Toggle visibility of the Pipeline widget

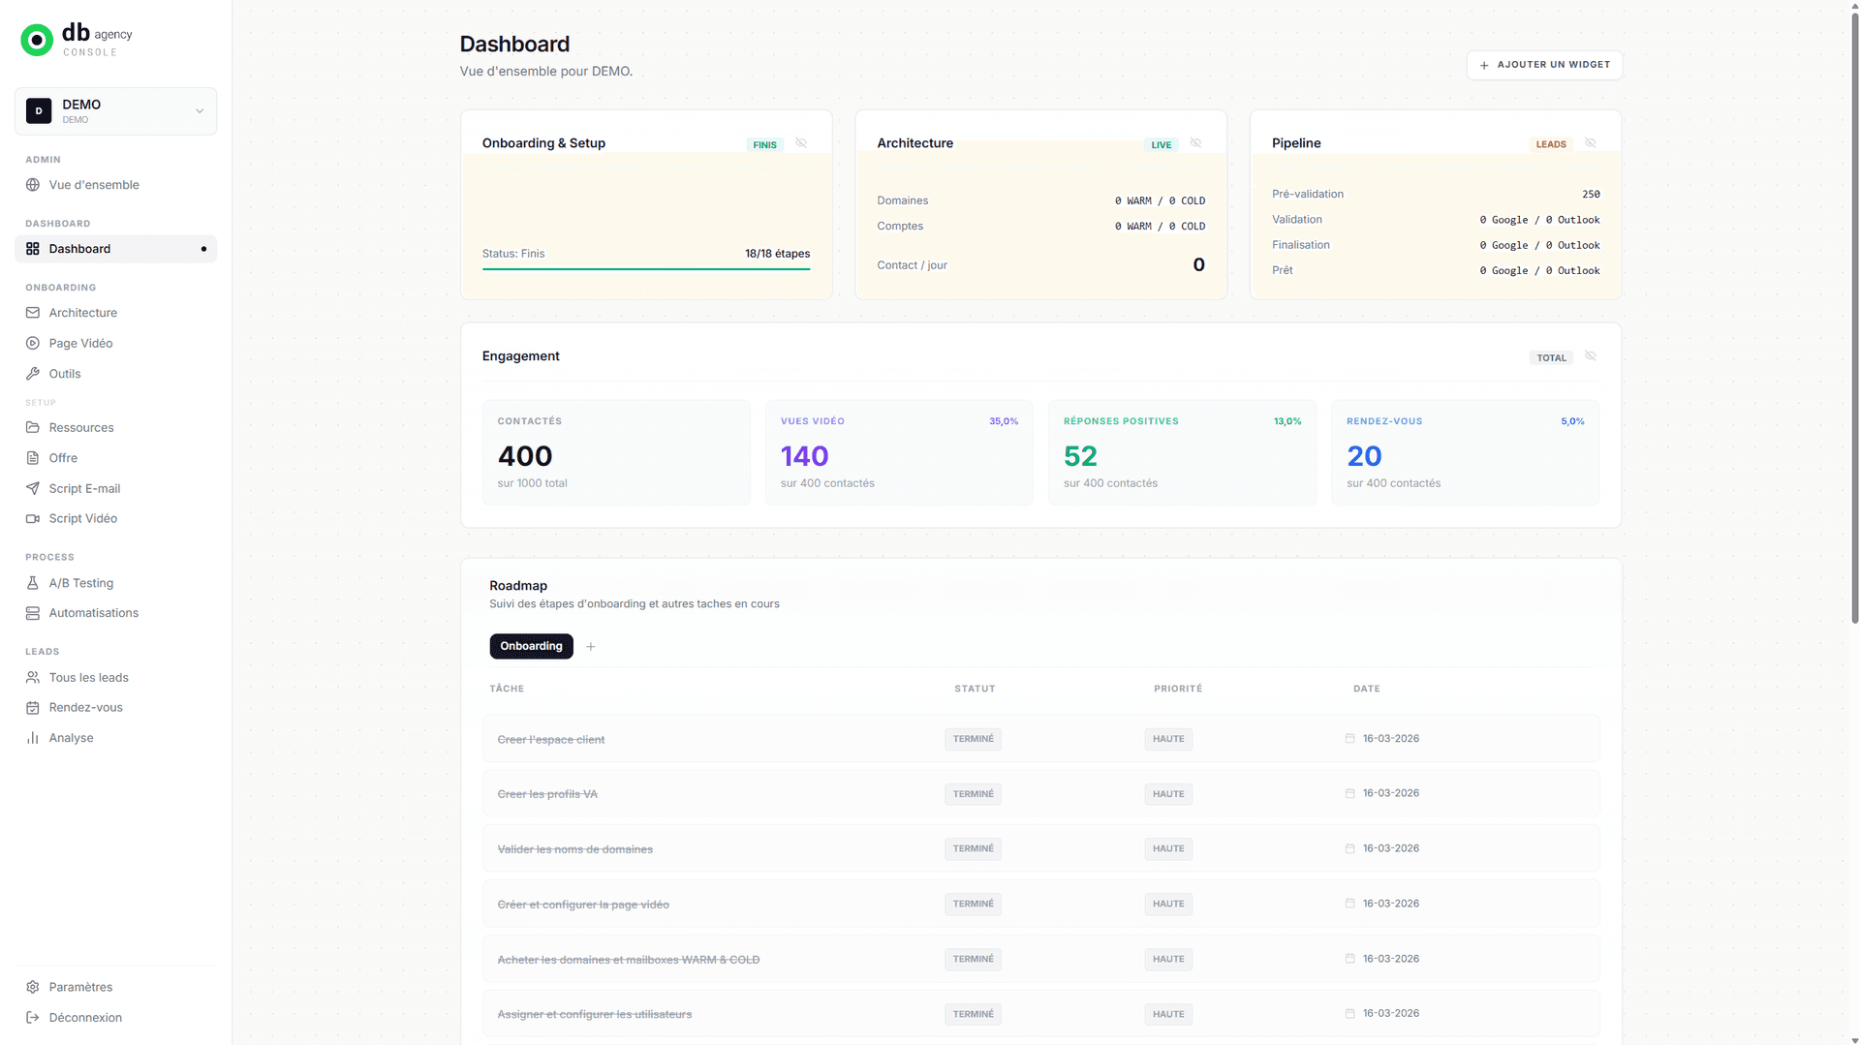[x=1590, y=142]
